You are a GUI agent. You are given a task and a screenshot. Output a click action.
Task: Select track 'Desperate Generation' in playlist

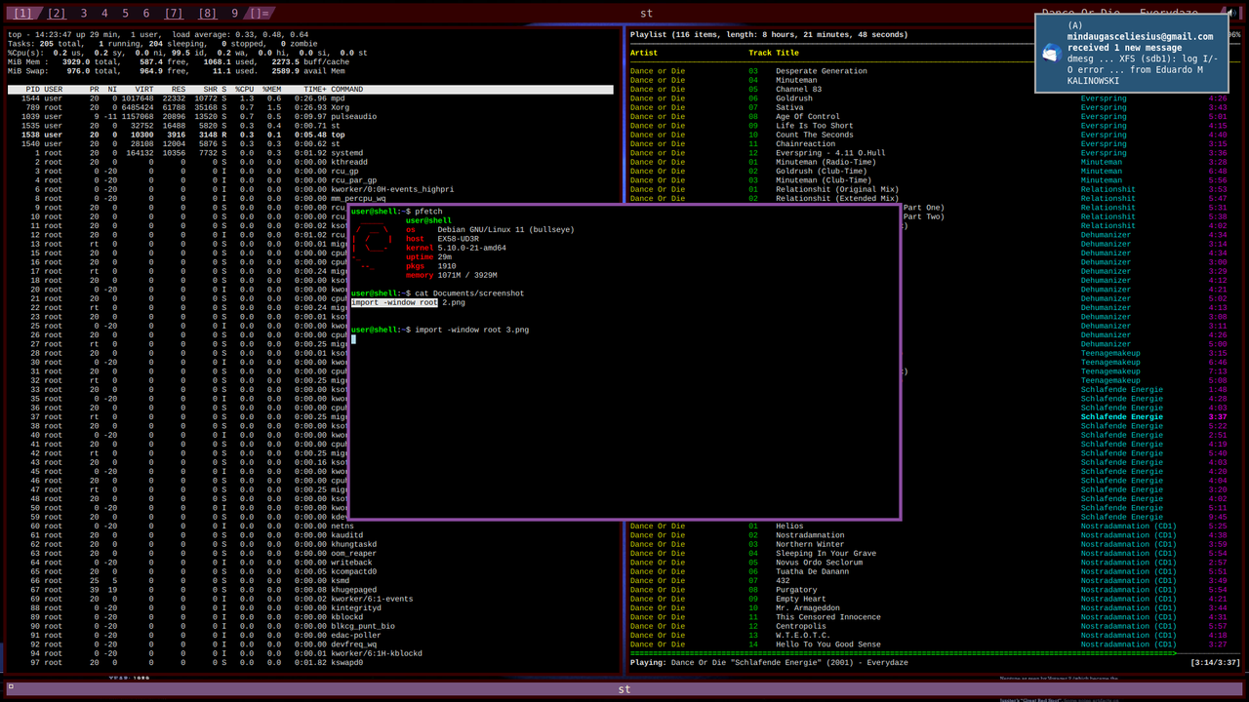tap(927, 71)
